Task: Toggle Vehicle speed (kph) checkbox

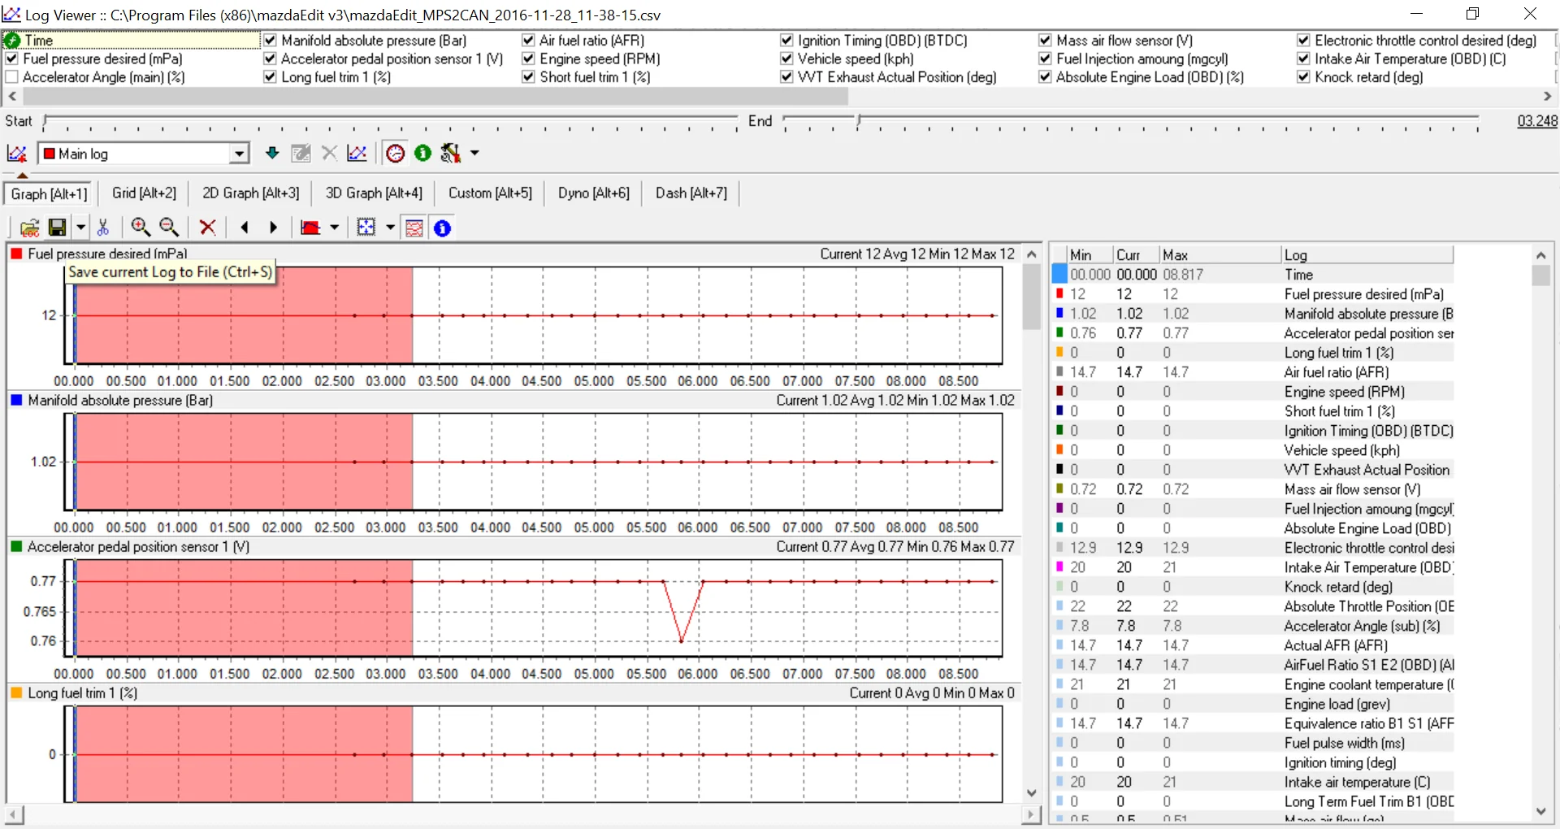Action: pyautogui.click(x=786, y=59)
